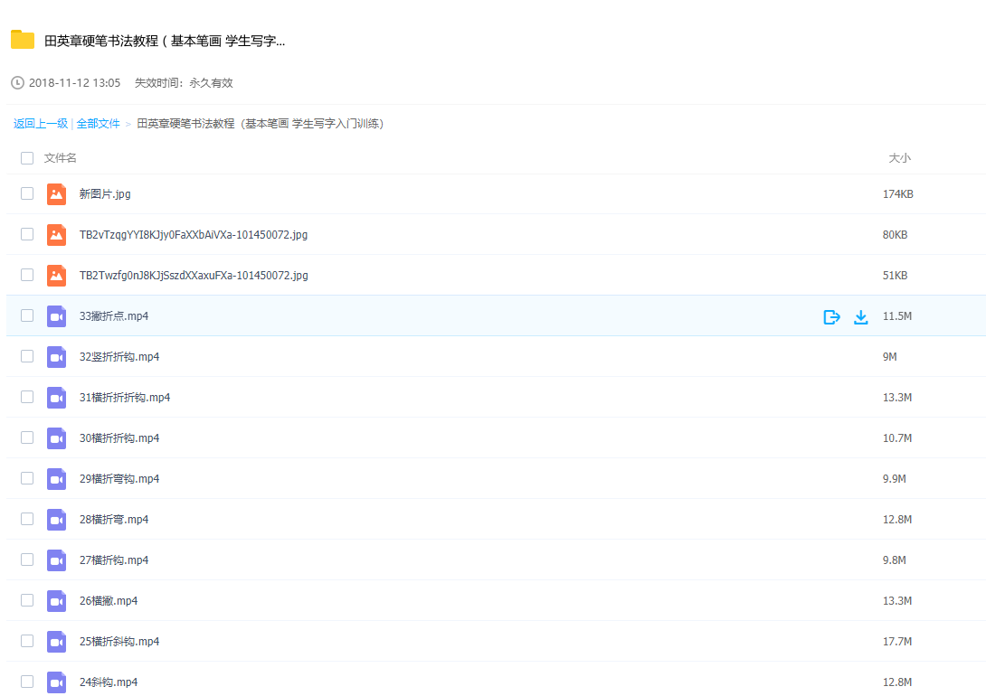This screenshot has height=696, width=986.
Task: Click the image icon for 新图片.jpg
Action: click(57, 194)
